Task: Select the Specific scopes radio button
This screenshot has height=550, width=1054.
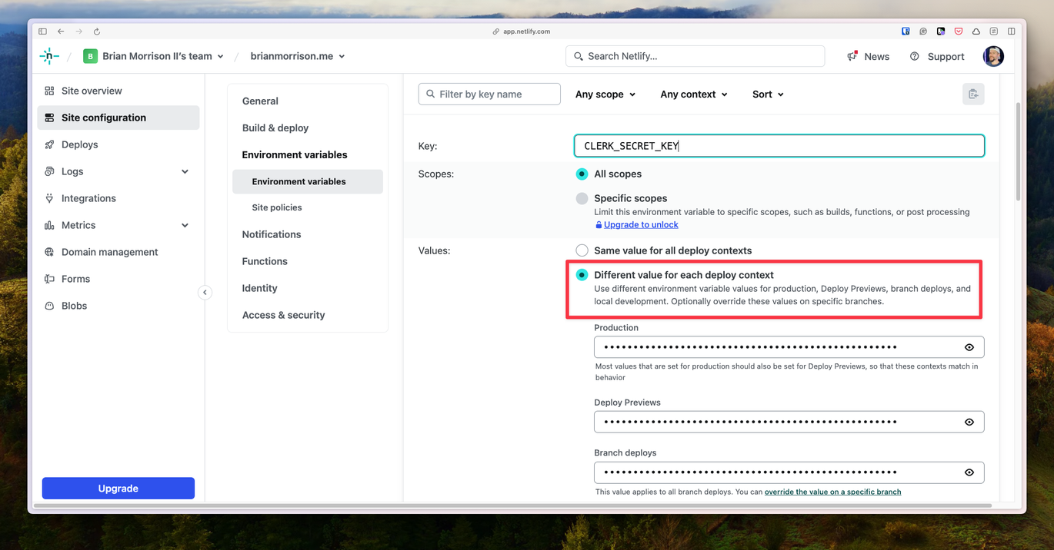Action: click(x=582, y=198)
